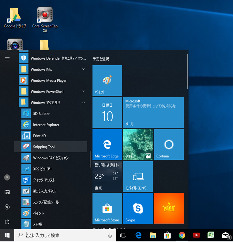Viewport: 233px width, 242px height.
Task: Click the ペイント pinned tile
Action: 107,80
